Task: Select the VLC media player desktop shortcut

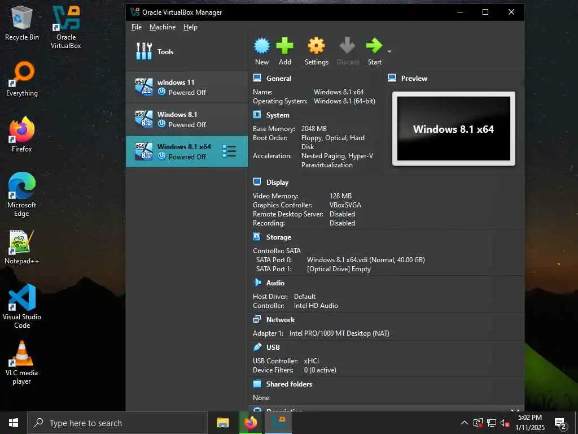Action: [x=22, y=362]
